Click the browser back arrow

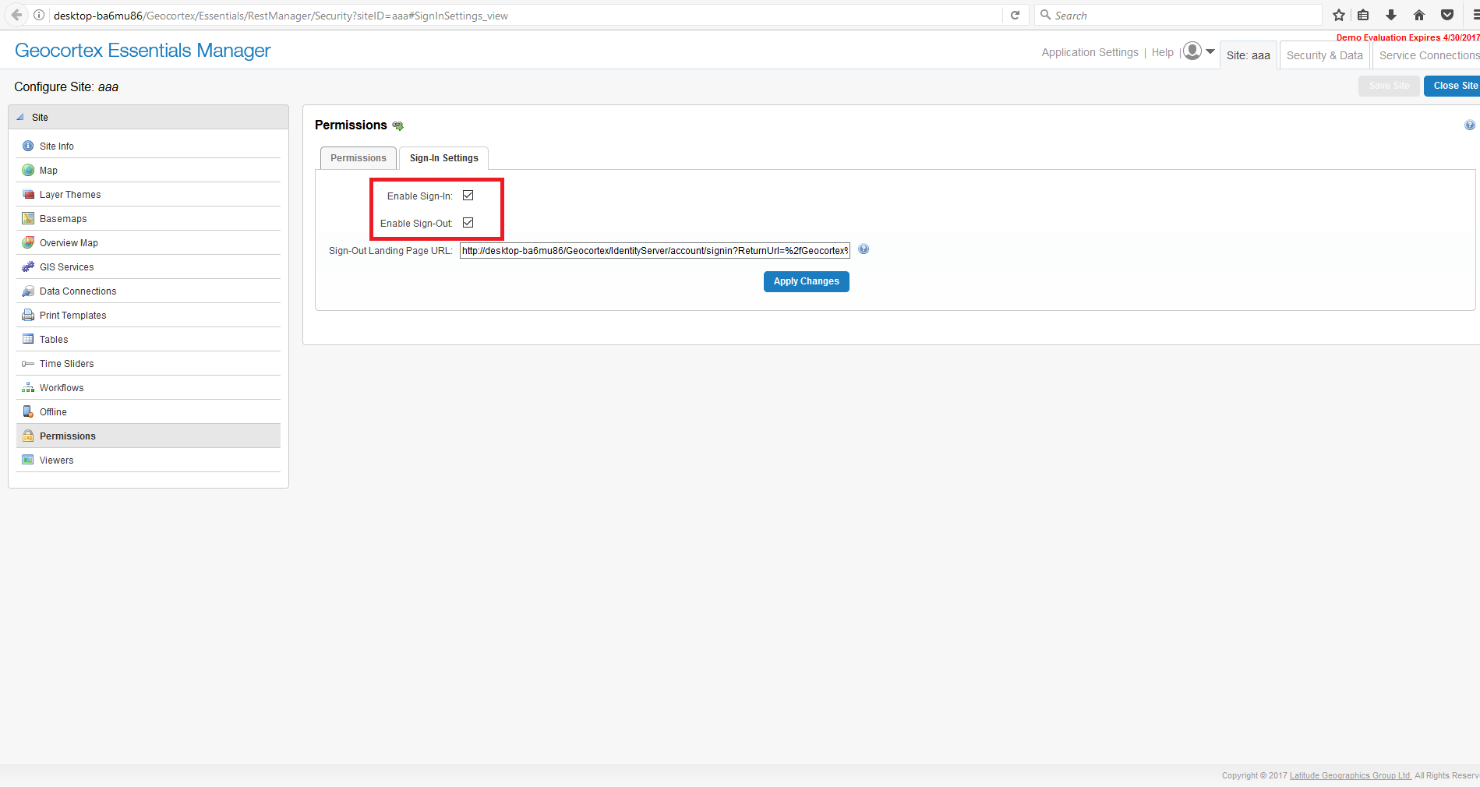(16, 15)
